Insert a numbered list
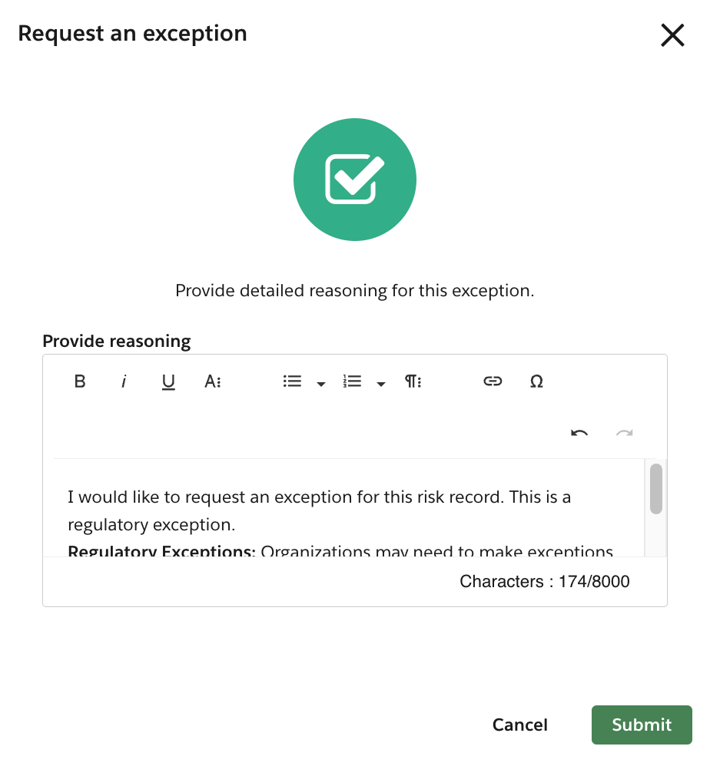This screenshot has height=766, width=710. 352,381
